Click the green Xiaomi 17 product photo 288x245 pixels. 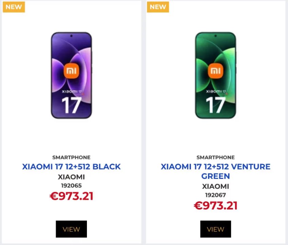pos(216,75)
